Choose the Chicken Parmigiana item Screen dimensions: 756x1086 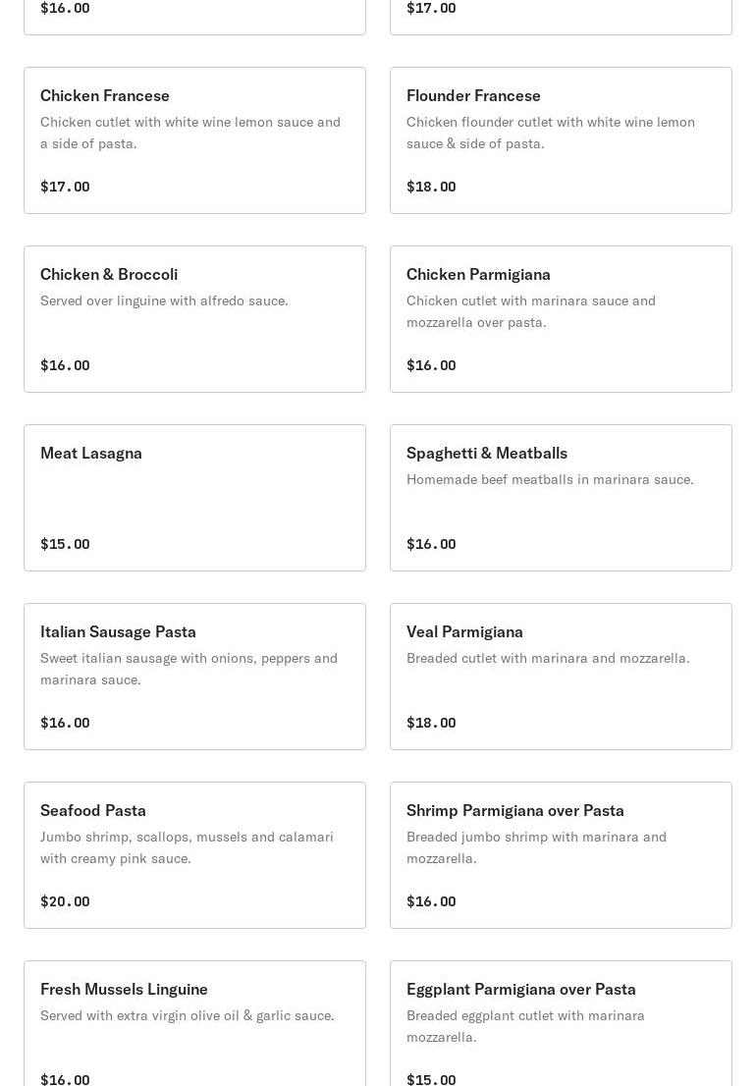click(x=561, y=319)
